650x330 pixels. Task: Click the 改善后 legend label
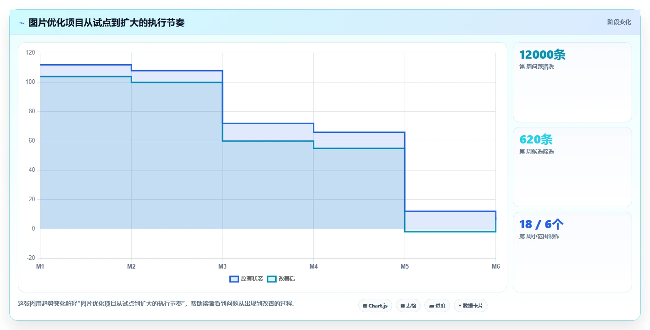click(x=287, y=279)
